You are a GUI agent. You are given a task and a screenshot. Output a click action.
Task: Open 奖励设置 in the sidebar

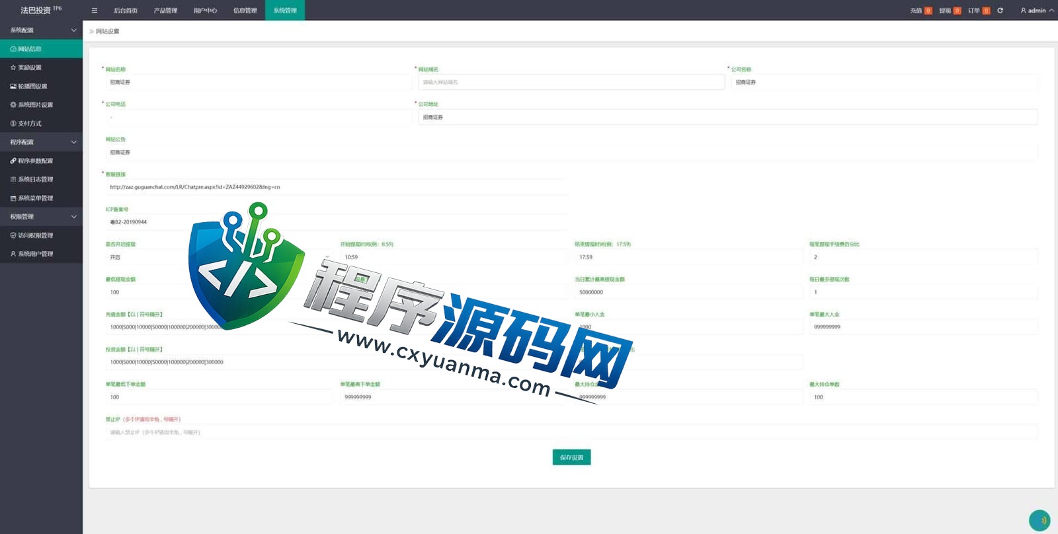tap(41, 67)
